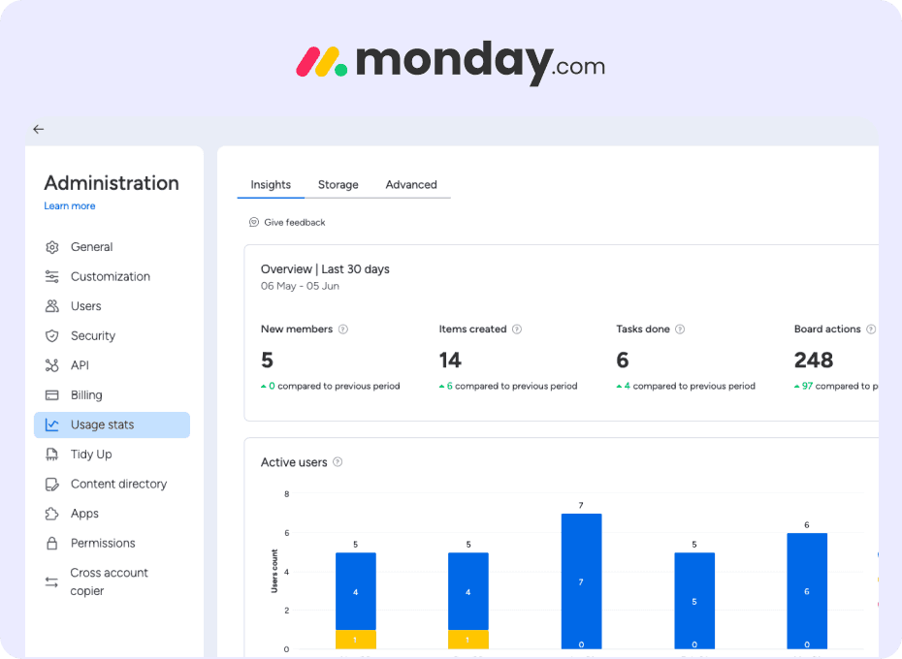Open Tasks done help tooltip icon
Image resolution: width=902 pixels, height=659 pixels.
680,329
